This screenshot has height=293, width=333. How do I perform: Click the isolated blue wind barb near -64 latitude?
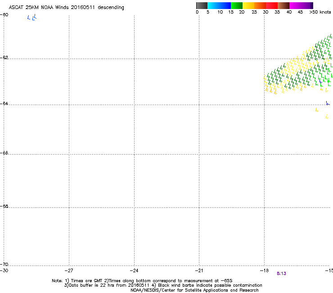pyautogui.click(x=328, y=103)
